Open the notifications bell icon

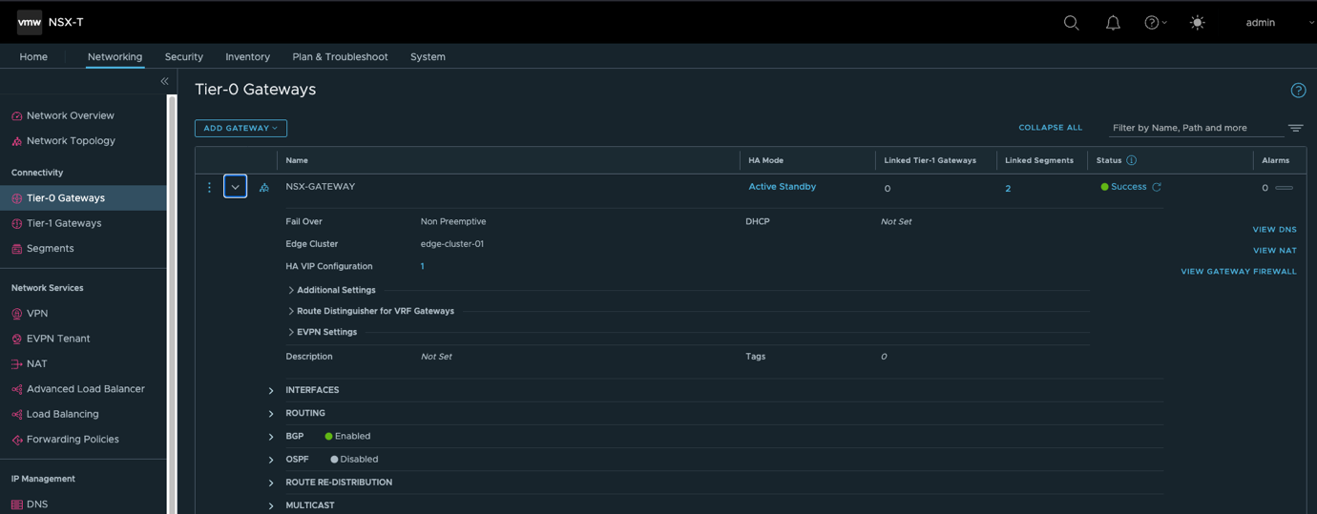(x=1113, y=23)
